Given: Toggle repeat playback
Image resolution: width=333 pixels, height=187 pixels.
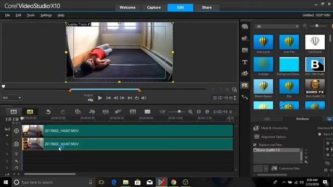Looking at the screenshot, I should (x=137, y=98).
